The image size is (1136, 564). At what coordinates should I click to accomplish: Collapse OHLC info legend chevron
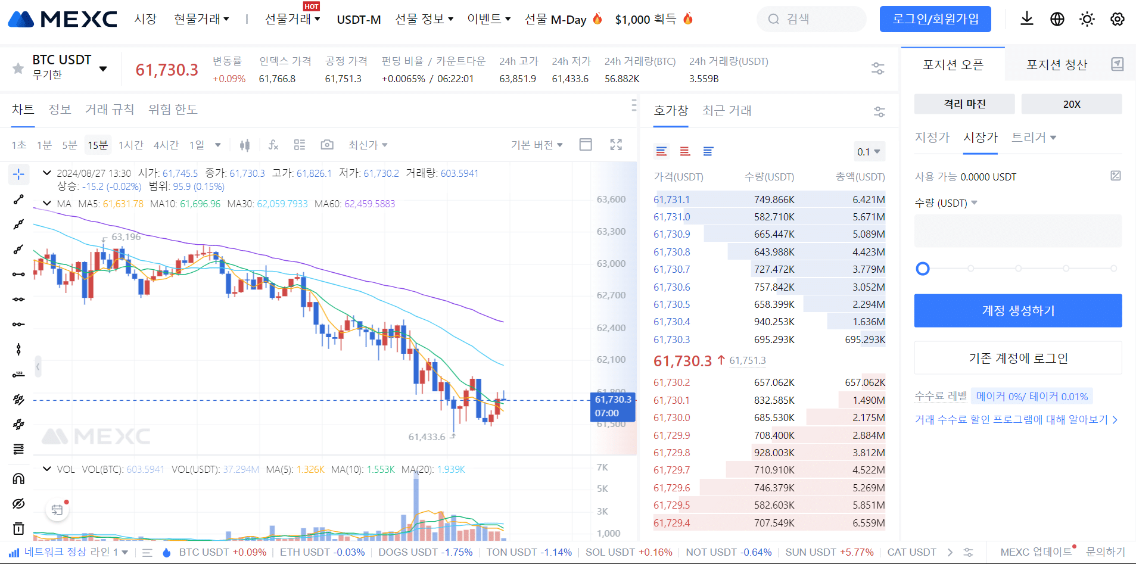point(46,173)
